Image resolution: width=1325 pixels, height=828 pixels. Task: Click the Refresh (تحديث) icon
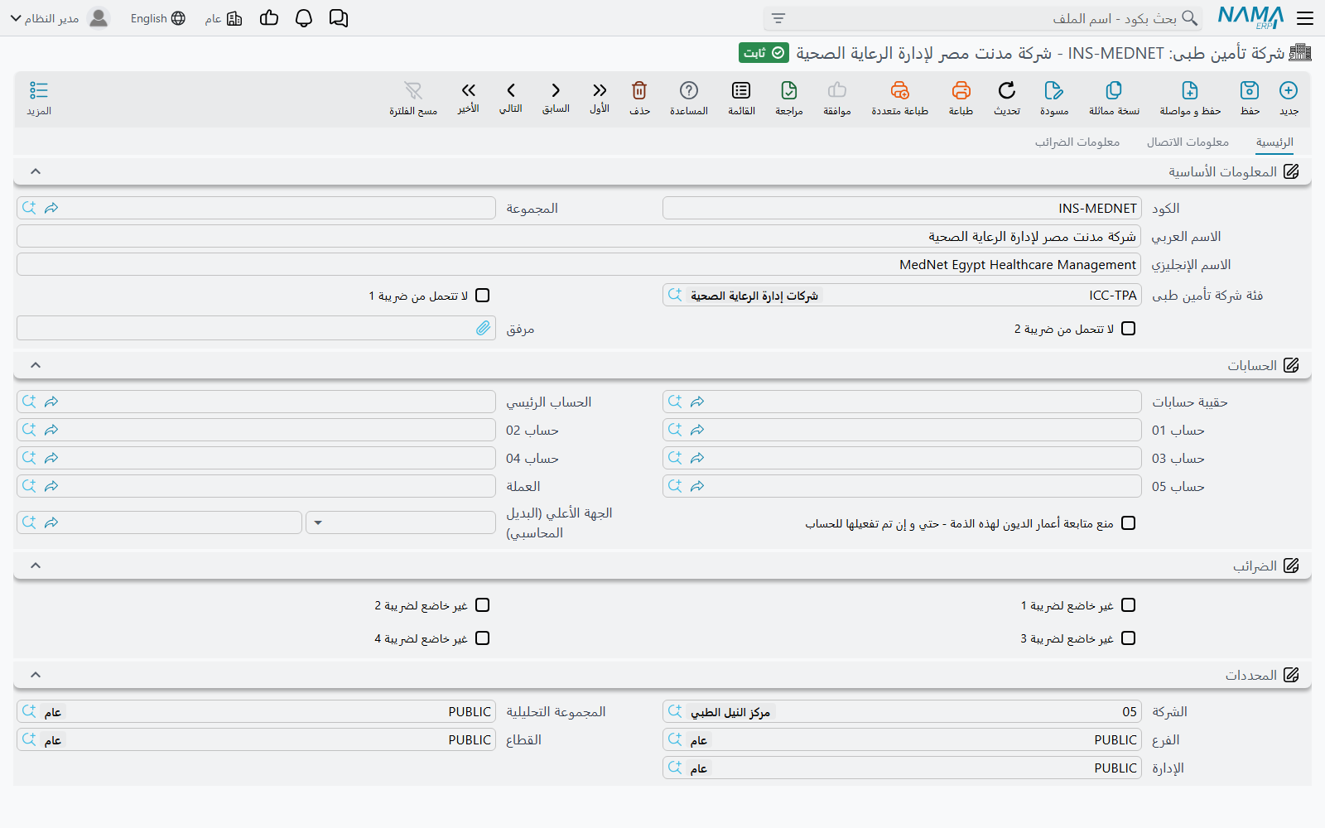click(1007, 90)
